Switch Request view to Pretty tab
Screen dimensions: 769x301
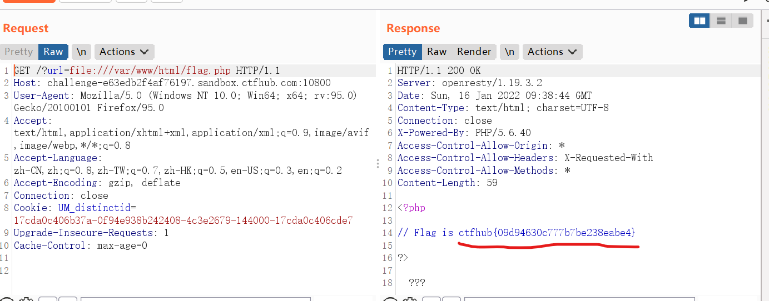coord(19,52)
